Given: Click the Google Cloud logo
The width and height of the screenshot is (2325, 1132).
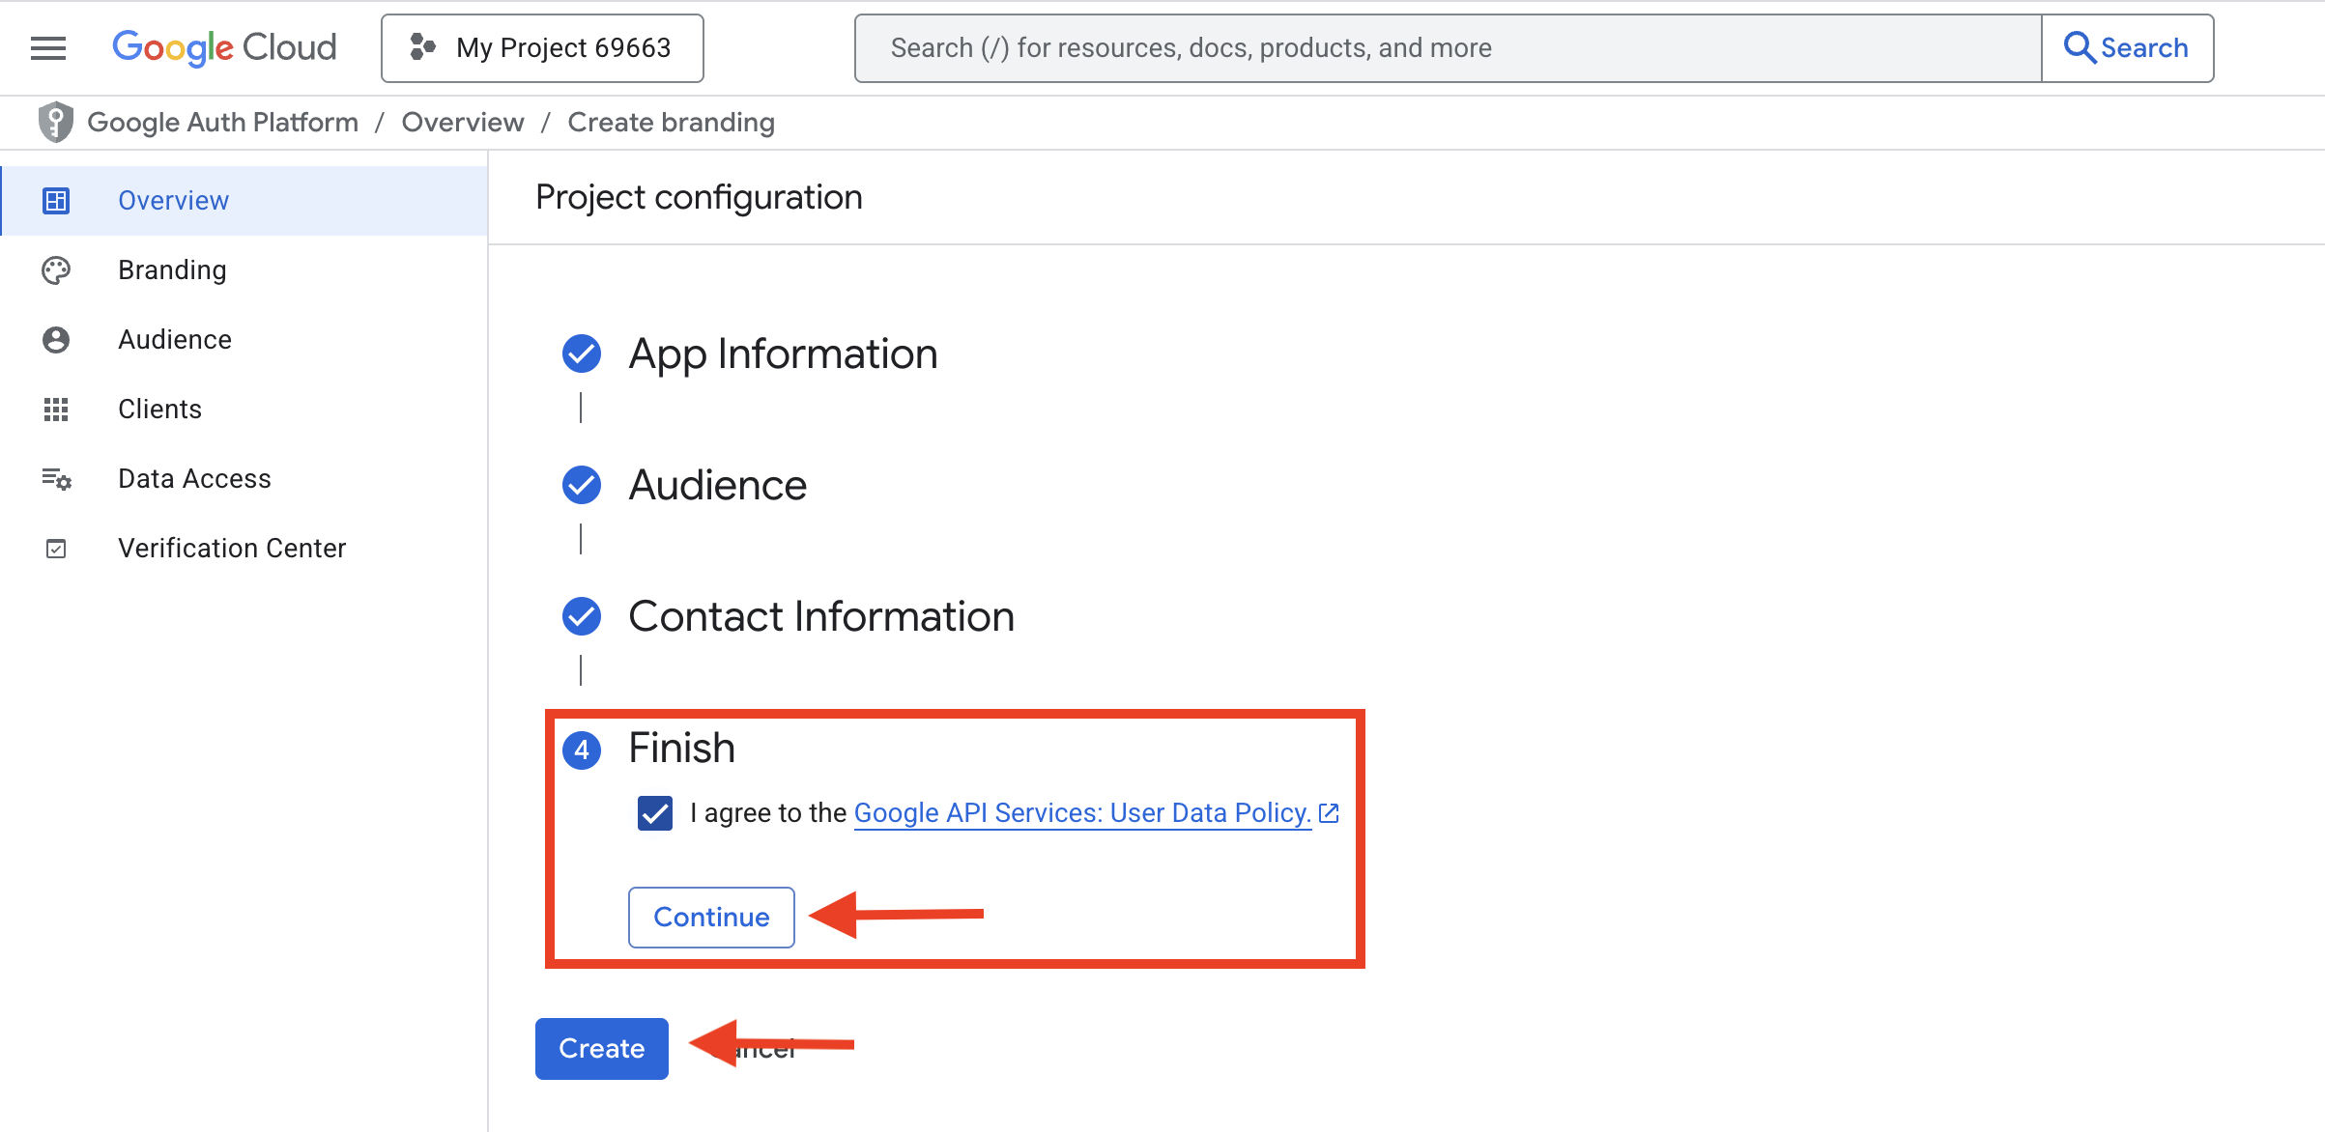Looking at the screenshot, I should [x=224, y=47].
